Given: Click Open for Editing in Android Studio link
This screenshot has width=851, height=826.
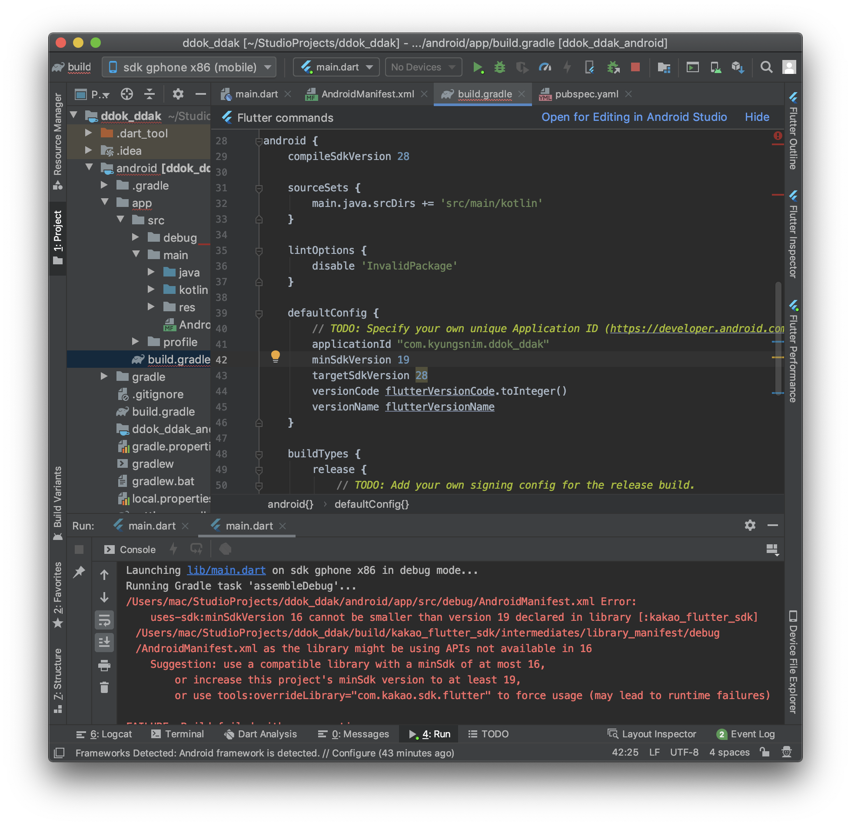Looking at the screenshot, I should 634,117.
